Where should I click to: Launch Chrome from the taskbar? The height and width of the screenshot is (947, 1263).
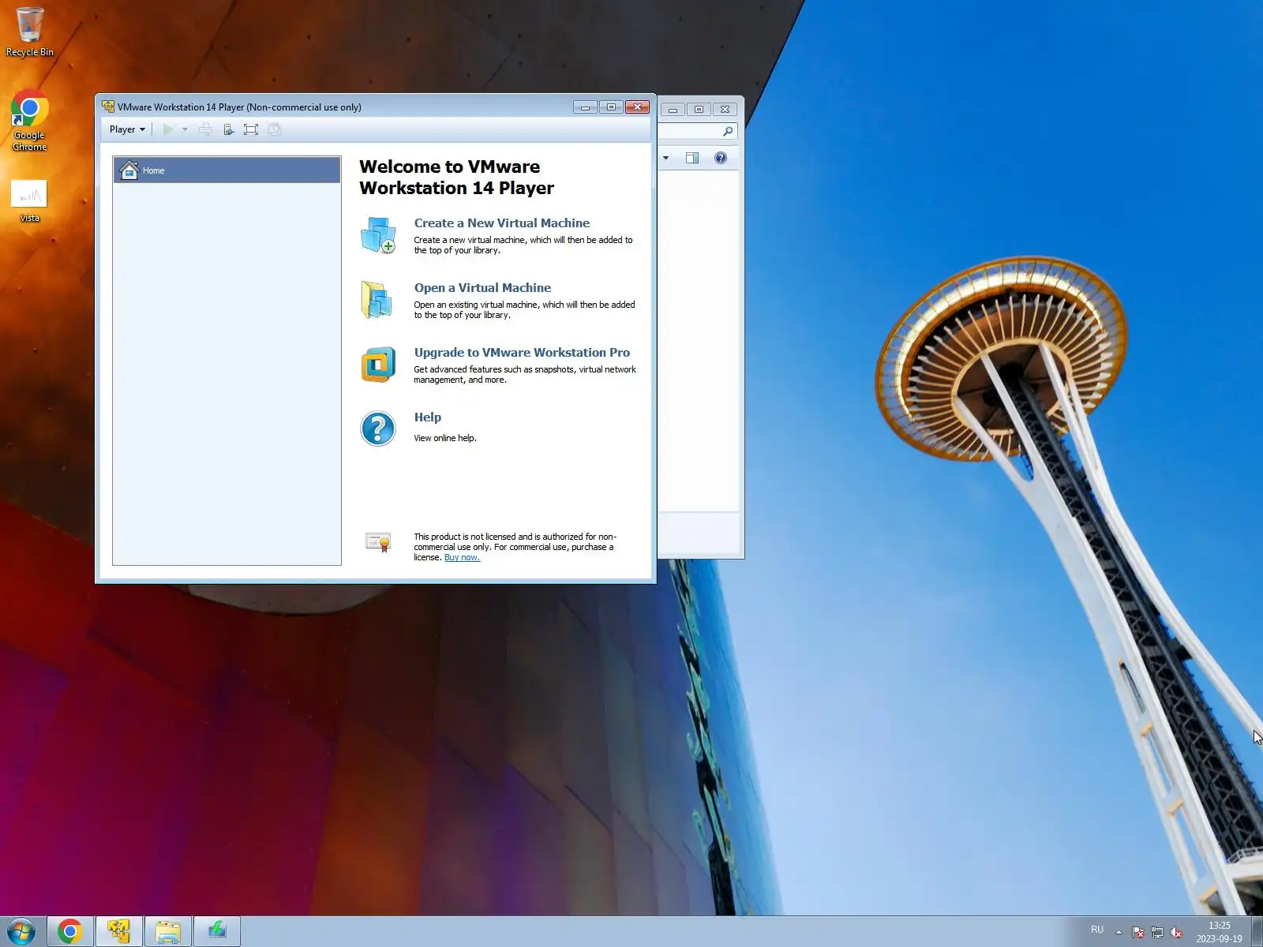pos(70,932)
